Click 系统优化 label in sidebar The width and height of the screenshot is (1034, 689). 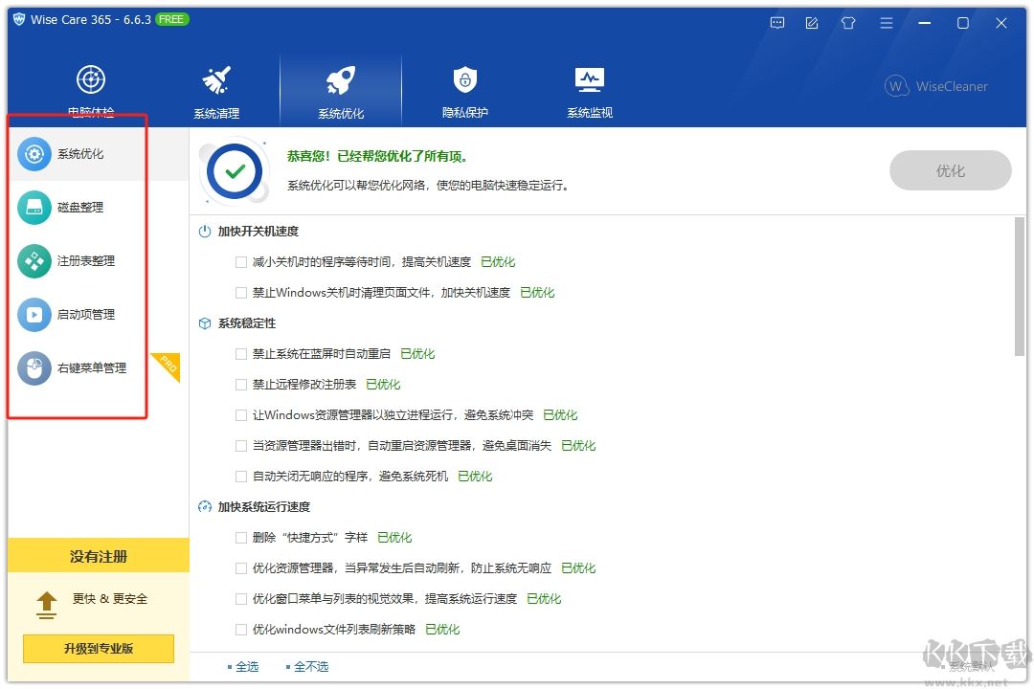[x=80, y=154]
